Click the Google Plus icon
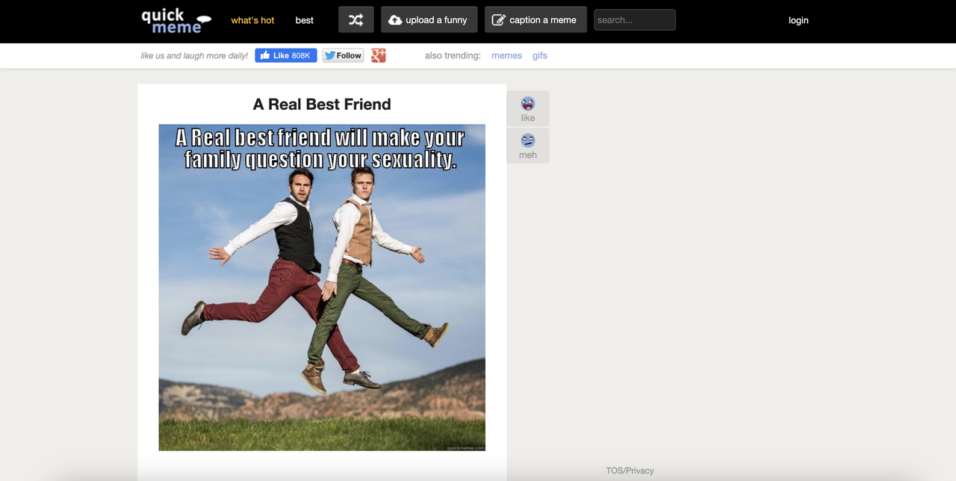This screenshot has height=481, width=956. pyautogui.click(x=379, y=55)
